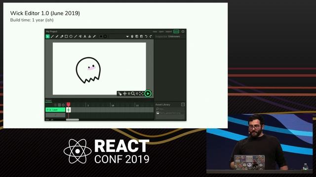This screenshot has height=177, width=316.
Task: Click the Delete trash icon
Action: click(x=132, y=36)
